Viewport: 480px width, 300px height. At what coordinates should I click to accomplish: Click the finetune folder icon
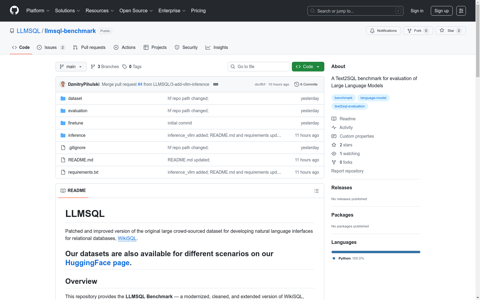(63, 123)
